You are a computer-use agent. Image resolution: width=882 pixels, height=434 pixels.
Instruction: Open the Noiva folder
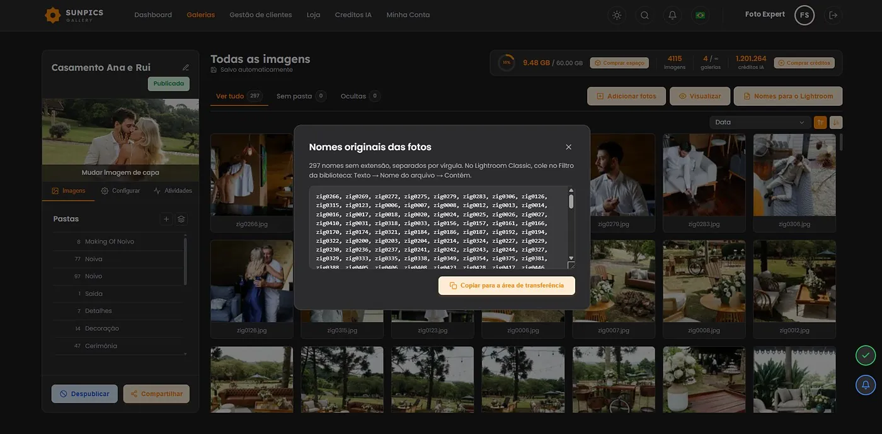(118, 259)
